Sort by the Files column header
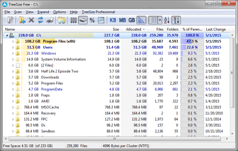Viewport: 238px width, 151px height. coord(156,29)
